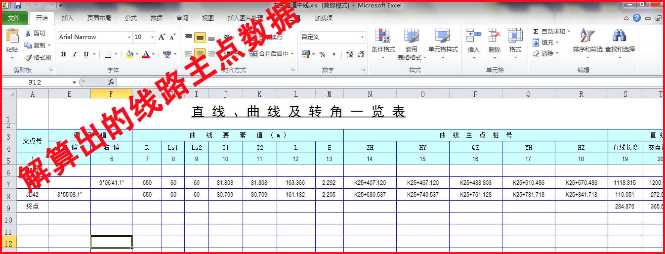665x254 pixels.
Task: Click cell containing K25+407.120
Action: click(x=370, y=182)
